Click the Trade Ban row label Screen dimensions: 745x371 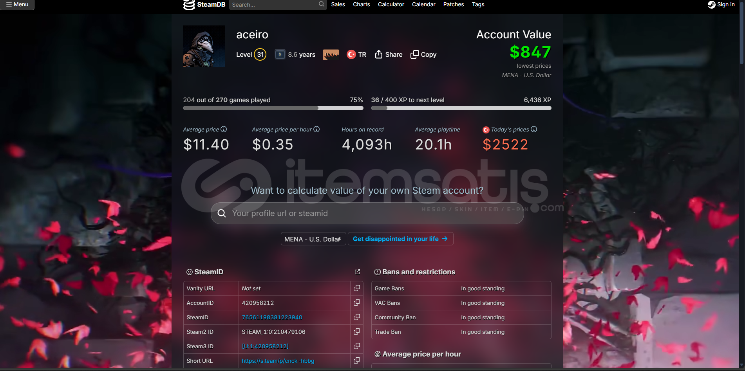[388, 332]
